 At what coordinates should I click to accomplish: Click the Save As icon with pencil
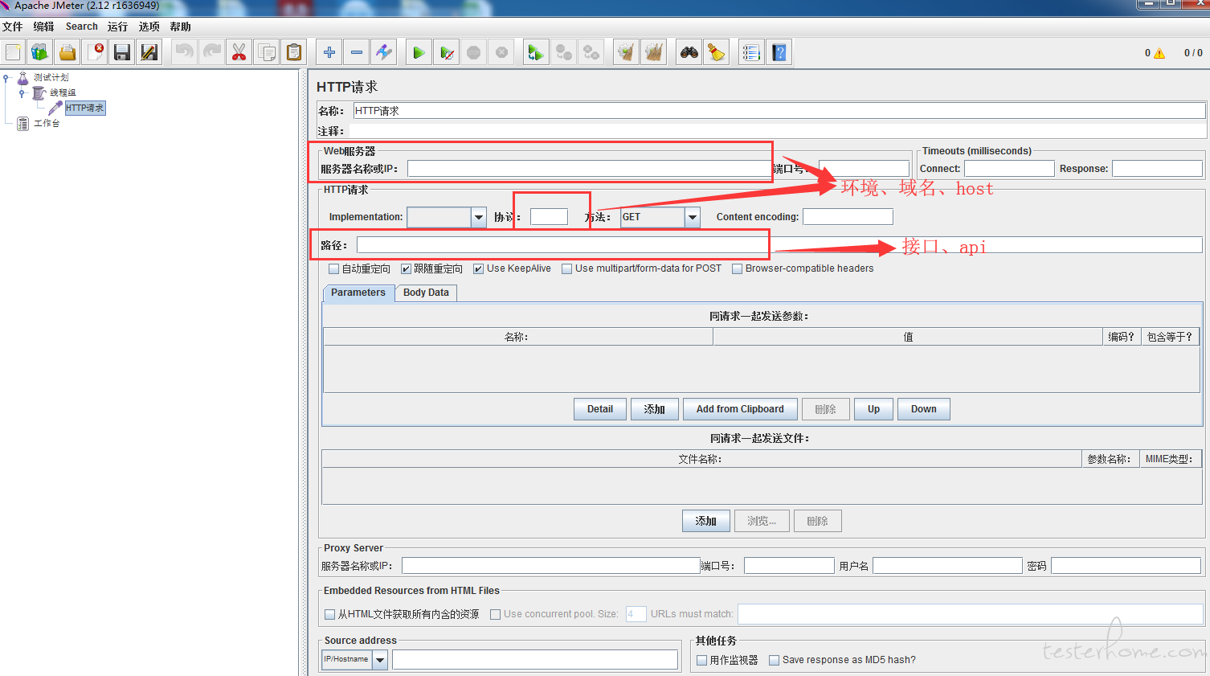tap(149, 52)
